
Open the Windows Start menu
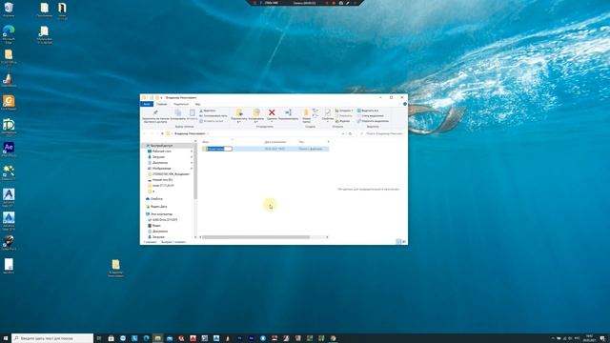pyautogui.click(x=6, y=338)
